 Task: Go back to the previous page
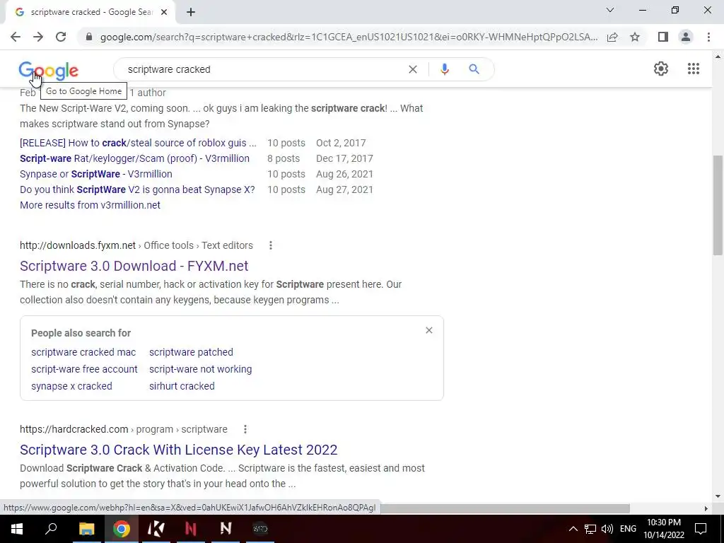click(16, 37)
